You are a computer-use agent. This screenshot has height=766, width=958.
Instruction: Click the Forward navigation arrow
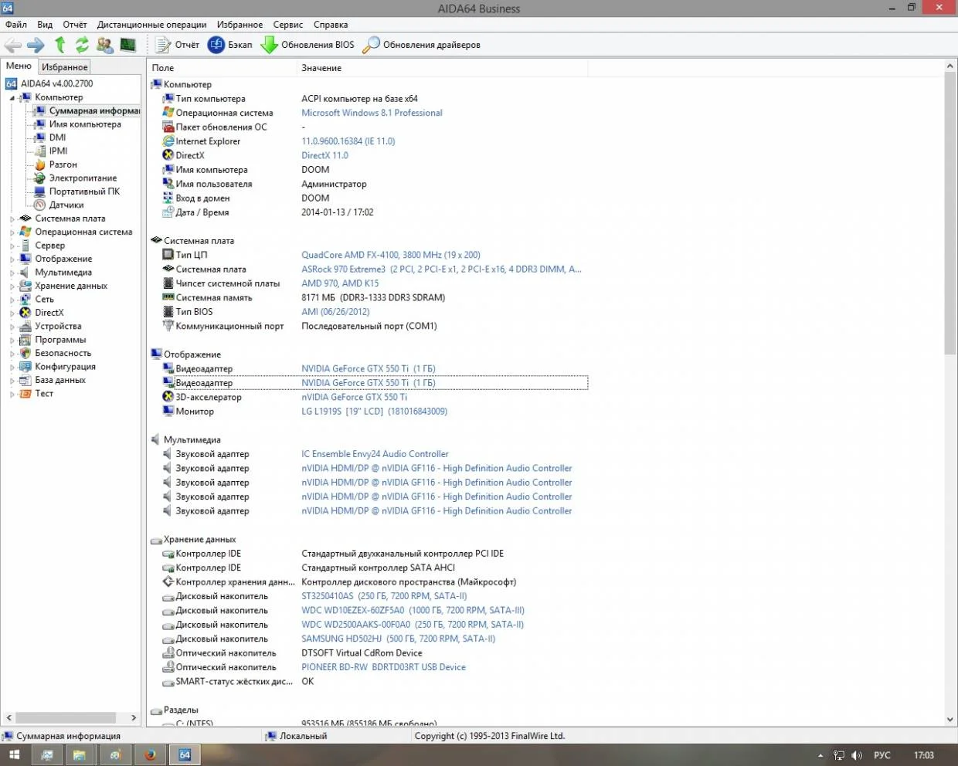tap(36, 45)
